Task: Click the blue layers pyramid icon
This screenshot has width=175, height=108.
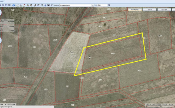Action: point(45,5)
